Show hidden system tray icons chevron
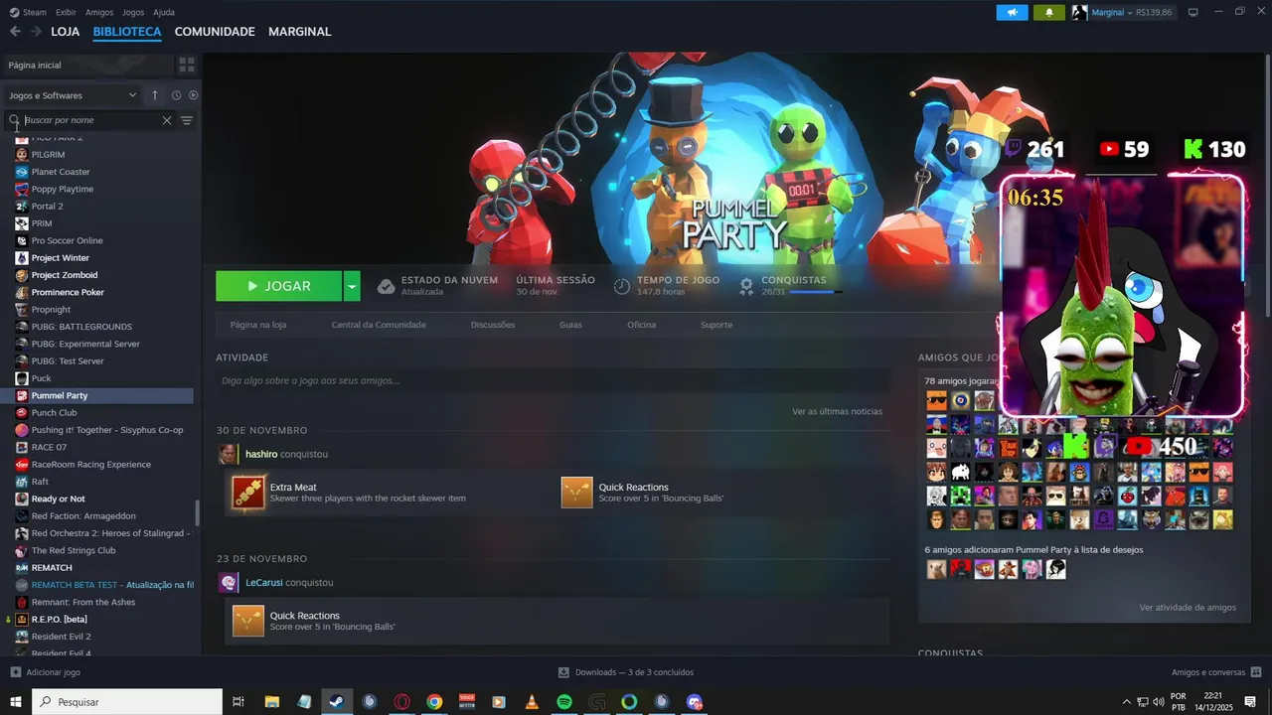This screenshot has height=715, width=1272. click(1126, 702)
